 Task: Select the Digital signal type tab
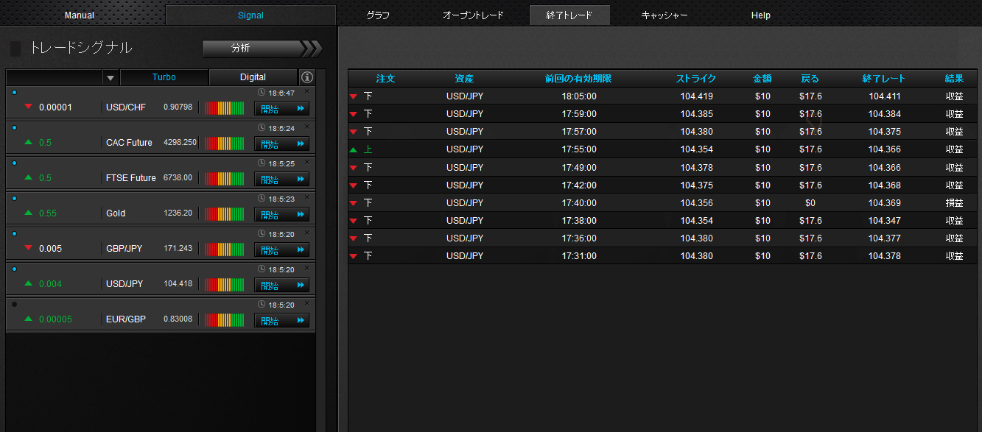point(253,77)
